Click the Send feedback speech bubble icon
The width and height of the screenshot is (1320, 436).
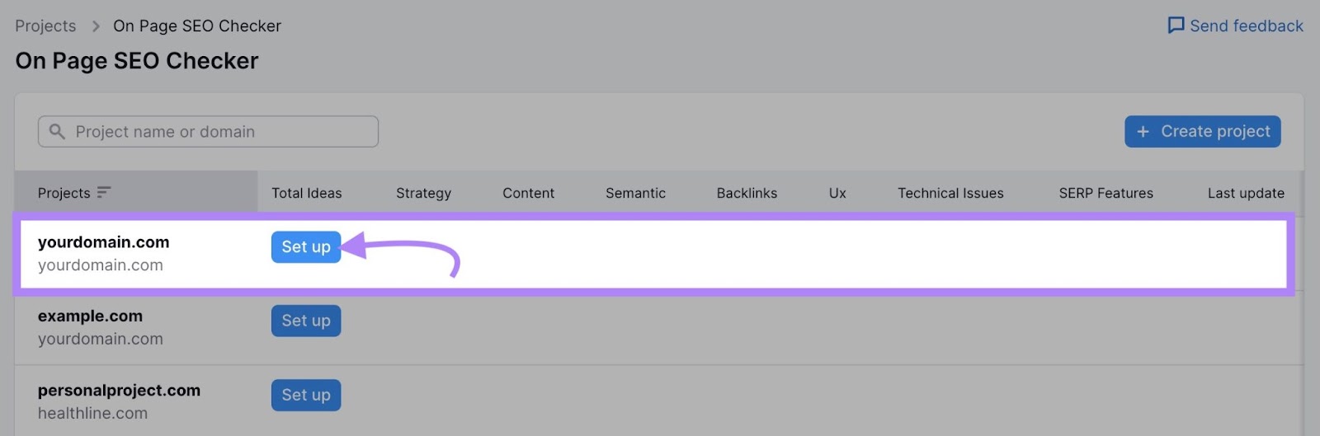click(x=1176, y=26)
